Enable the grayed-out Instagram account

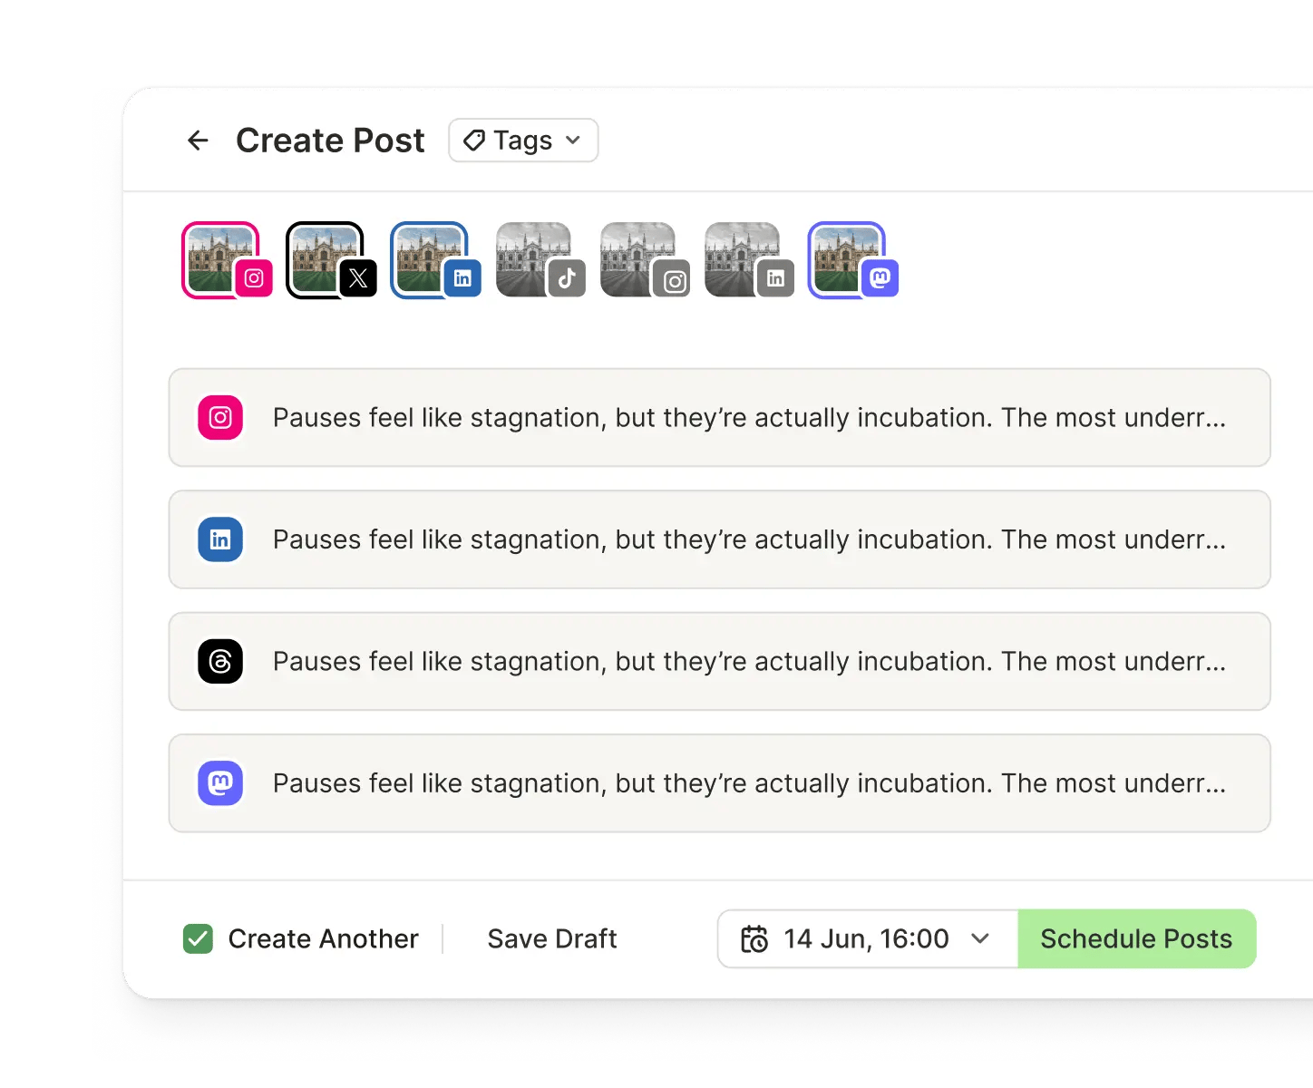pos(641,258)
